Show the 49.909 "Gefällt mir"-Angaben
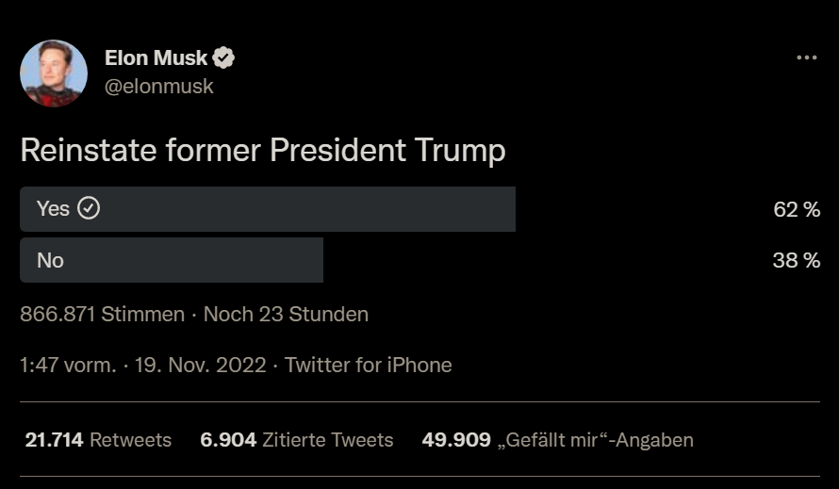This screenshot has height=489, width=839. click(x=558, y=440)
